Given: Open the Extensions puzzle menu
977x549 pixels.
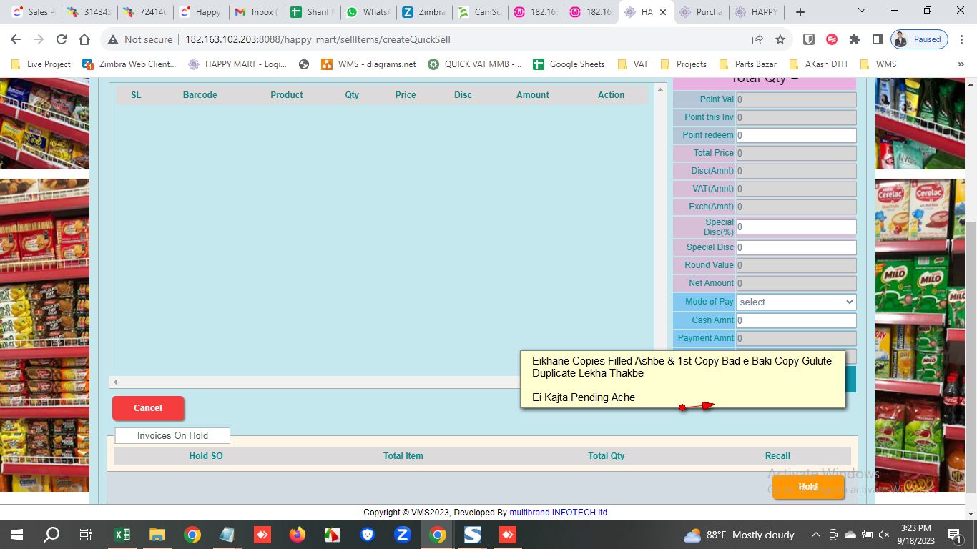Looking at the screenshot, I should [855, 39].
